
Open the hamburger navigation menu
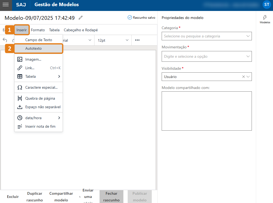click(x=6, y=5)
